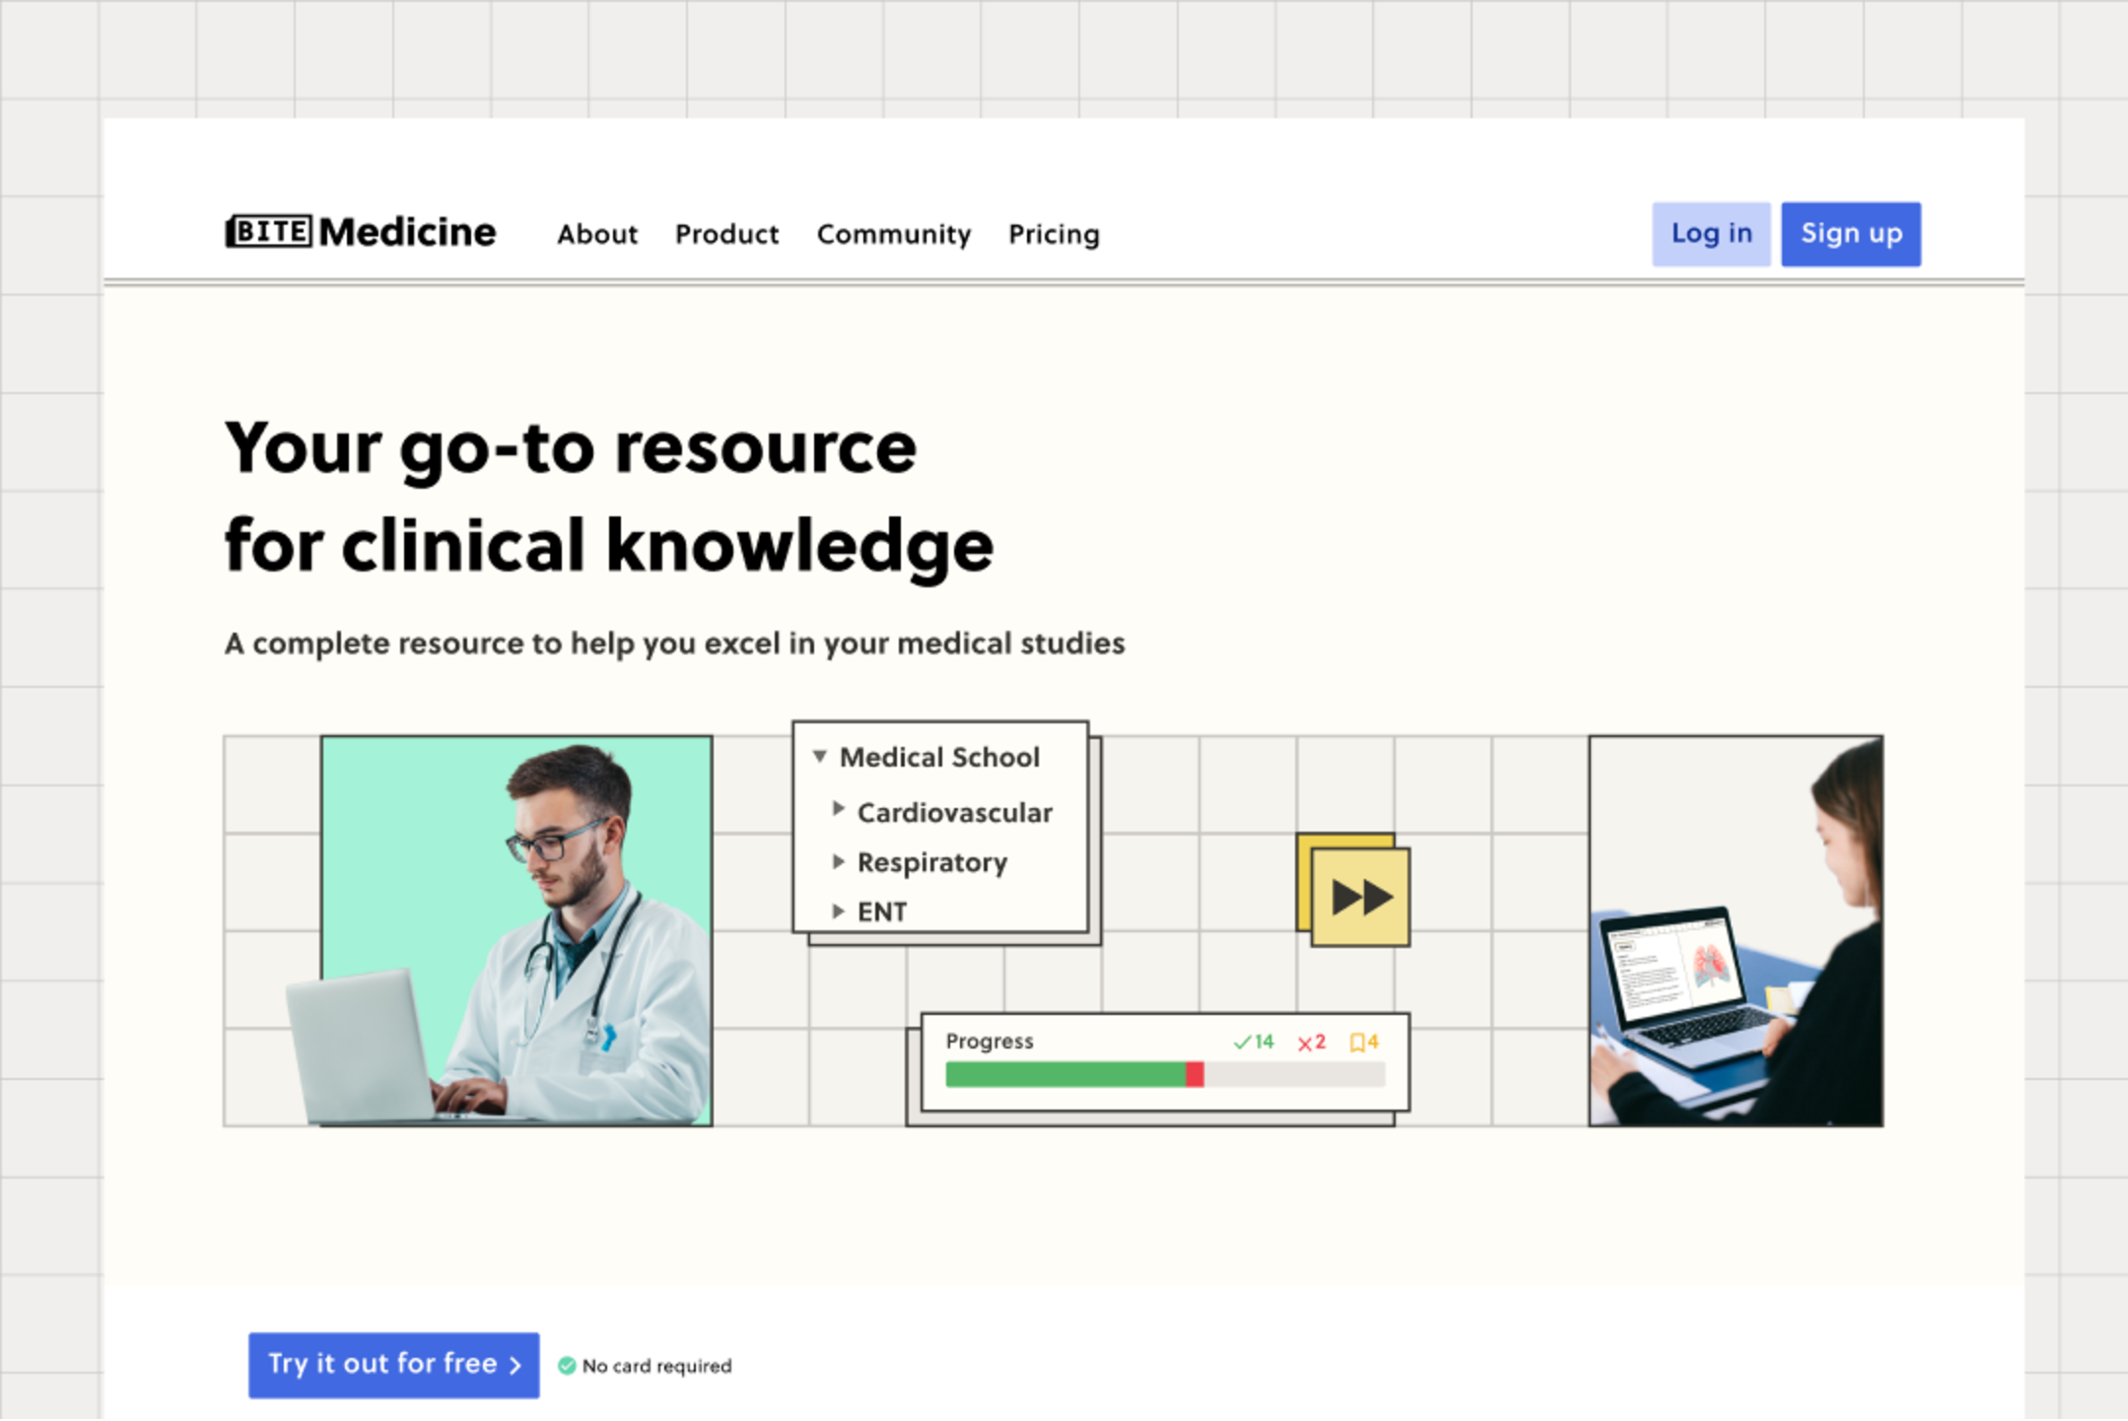This screenshot has height=1421, width=2128.
Task: Collapse the Medical School section
Action: click(x=819, y=757)
